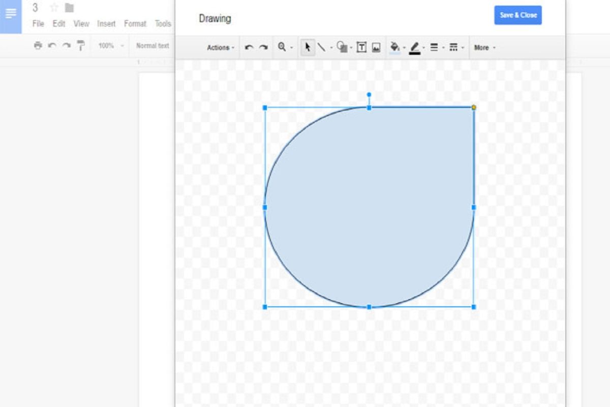This screenshot has width=610, height=407.
Task: Open the Shape tool
Action: (341, 47)
